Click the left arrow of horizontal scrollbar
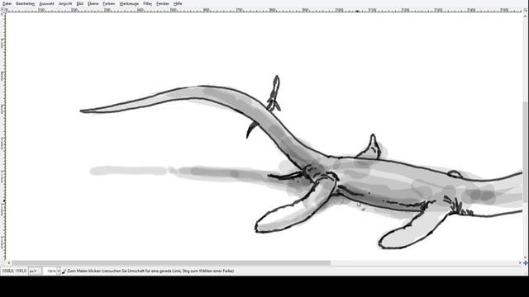 click(x=9, y=262)
